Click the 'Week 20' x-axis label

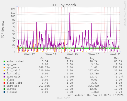coord(94,54)
